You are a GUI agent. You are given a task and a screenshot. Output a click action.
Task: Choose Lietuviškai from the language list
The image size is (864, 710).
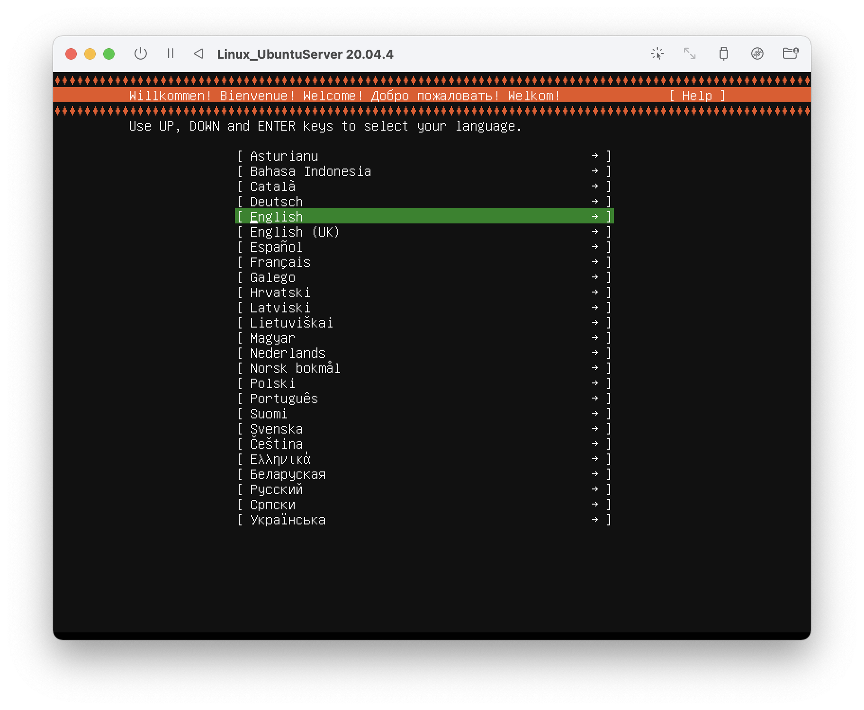coord(424,322)
